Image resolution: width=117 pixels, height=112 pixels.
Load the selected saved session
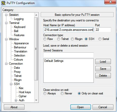point(103,62)
